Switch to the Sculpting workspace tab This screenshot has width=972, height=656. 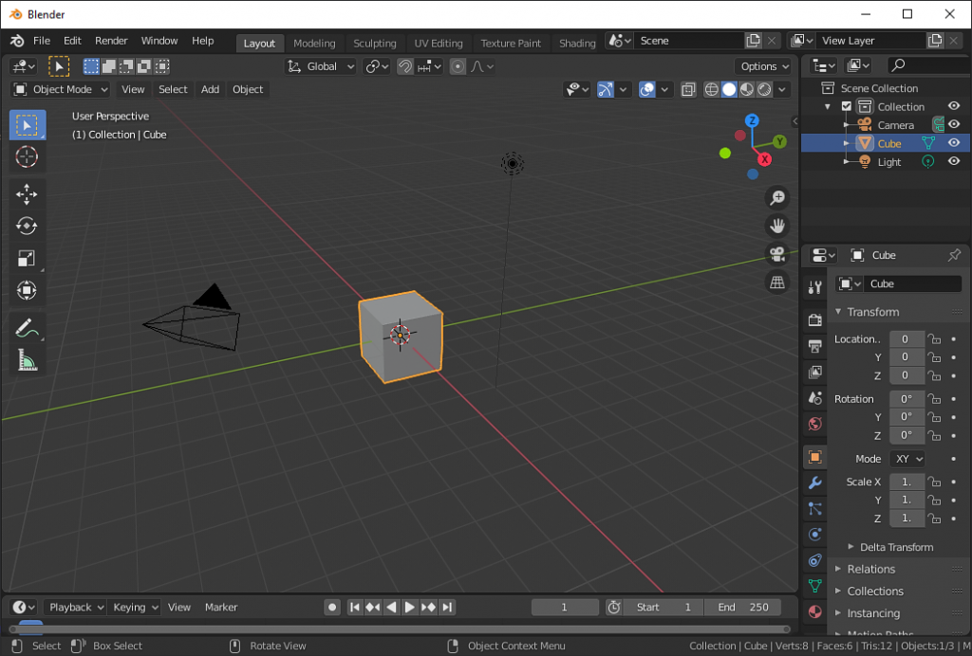[x=375, y=43]
